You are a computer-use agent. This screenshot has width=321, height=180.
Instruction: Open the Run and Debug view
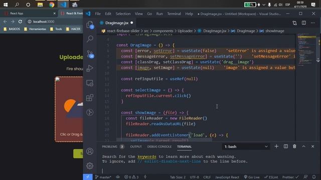(x=90, y=68)
